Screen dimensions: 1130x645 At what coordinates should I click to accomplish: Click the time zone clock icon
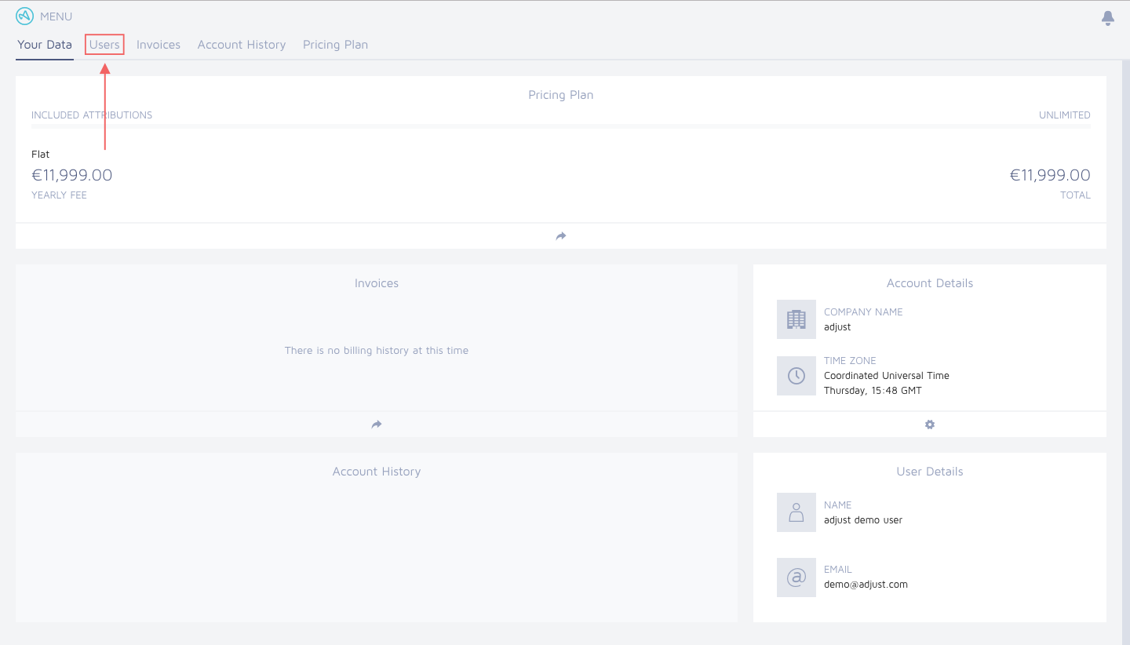tap(796, 375)
